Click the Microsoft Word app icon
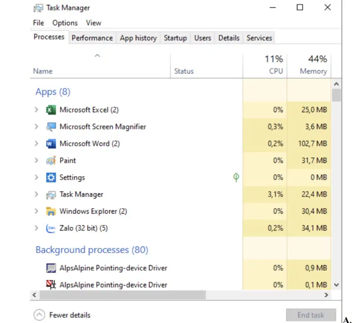The height and width of the screenshot is (323, 356). click(x=51, y=143)
